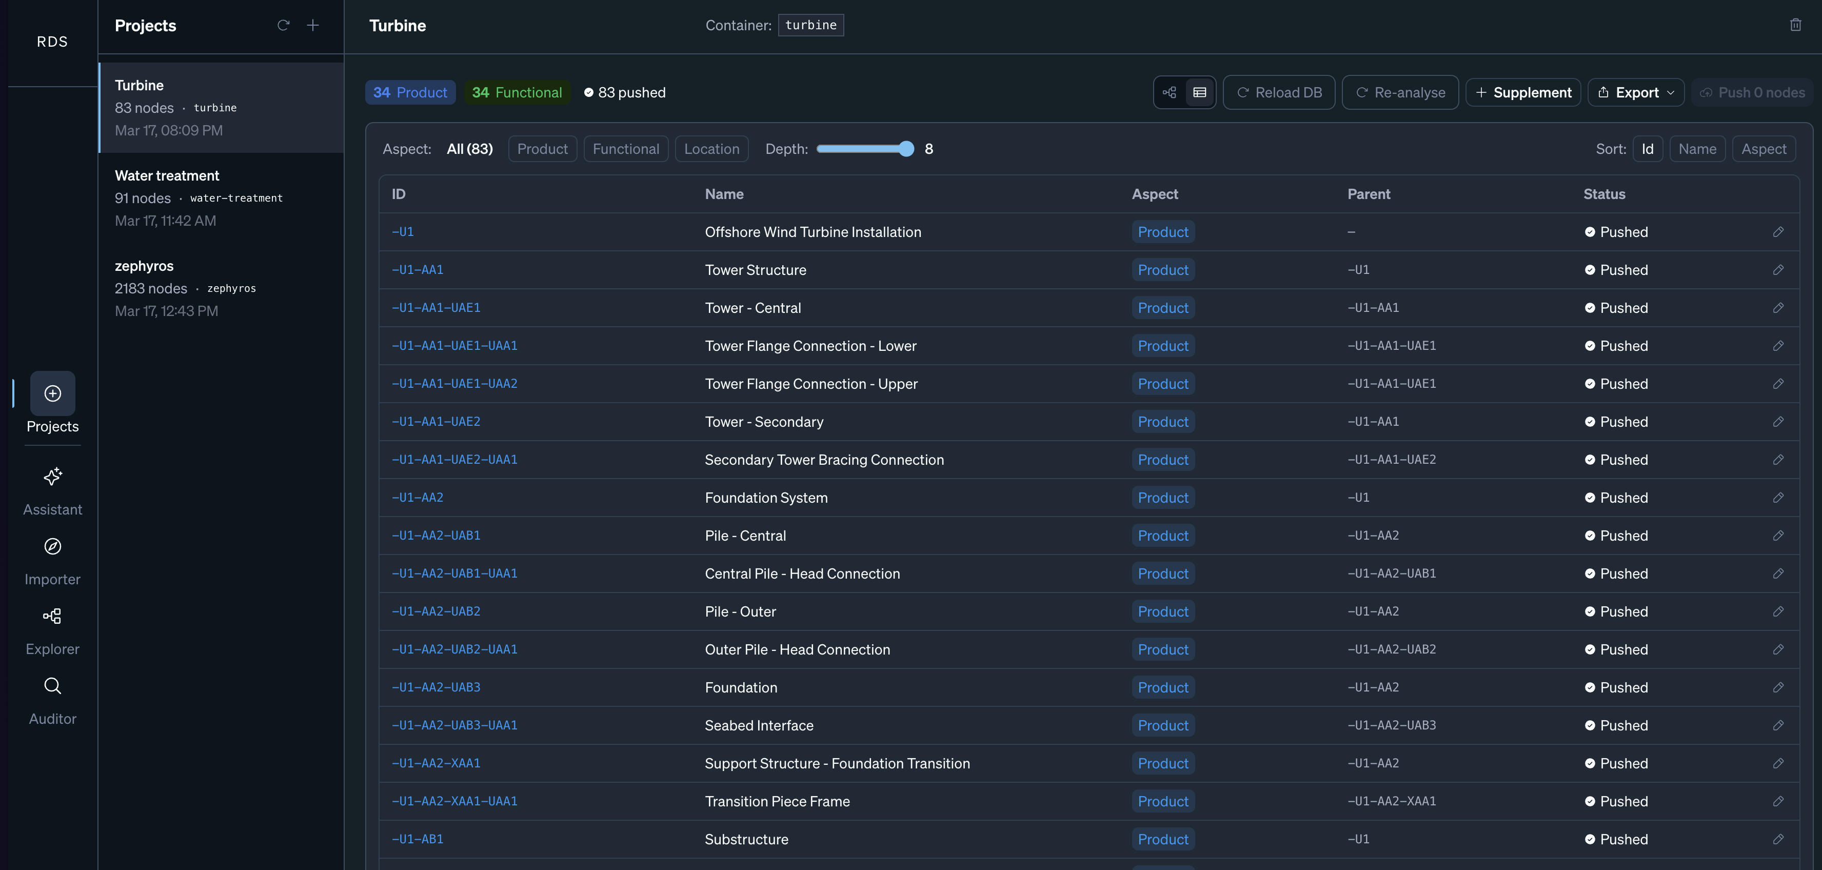Open the Export dropdown menu
The height and width of the screenshot is (870, 1822).
(x=1635, y=92)
